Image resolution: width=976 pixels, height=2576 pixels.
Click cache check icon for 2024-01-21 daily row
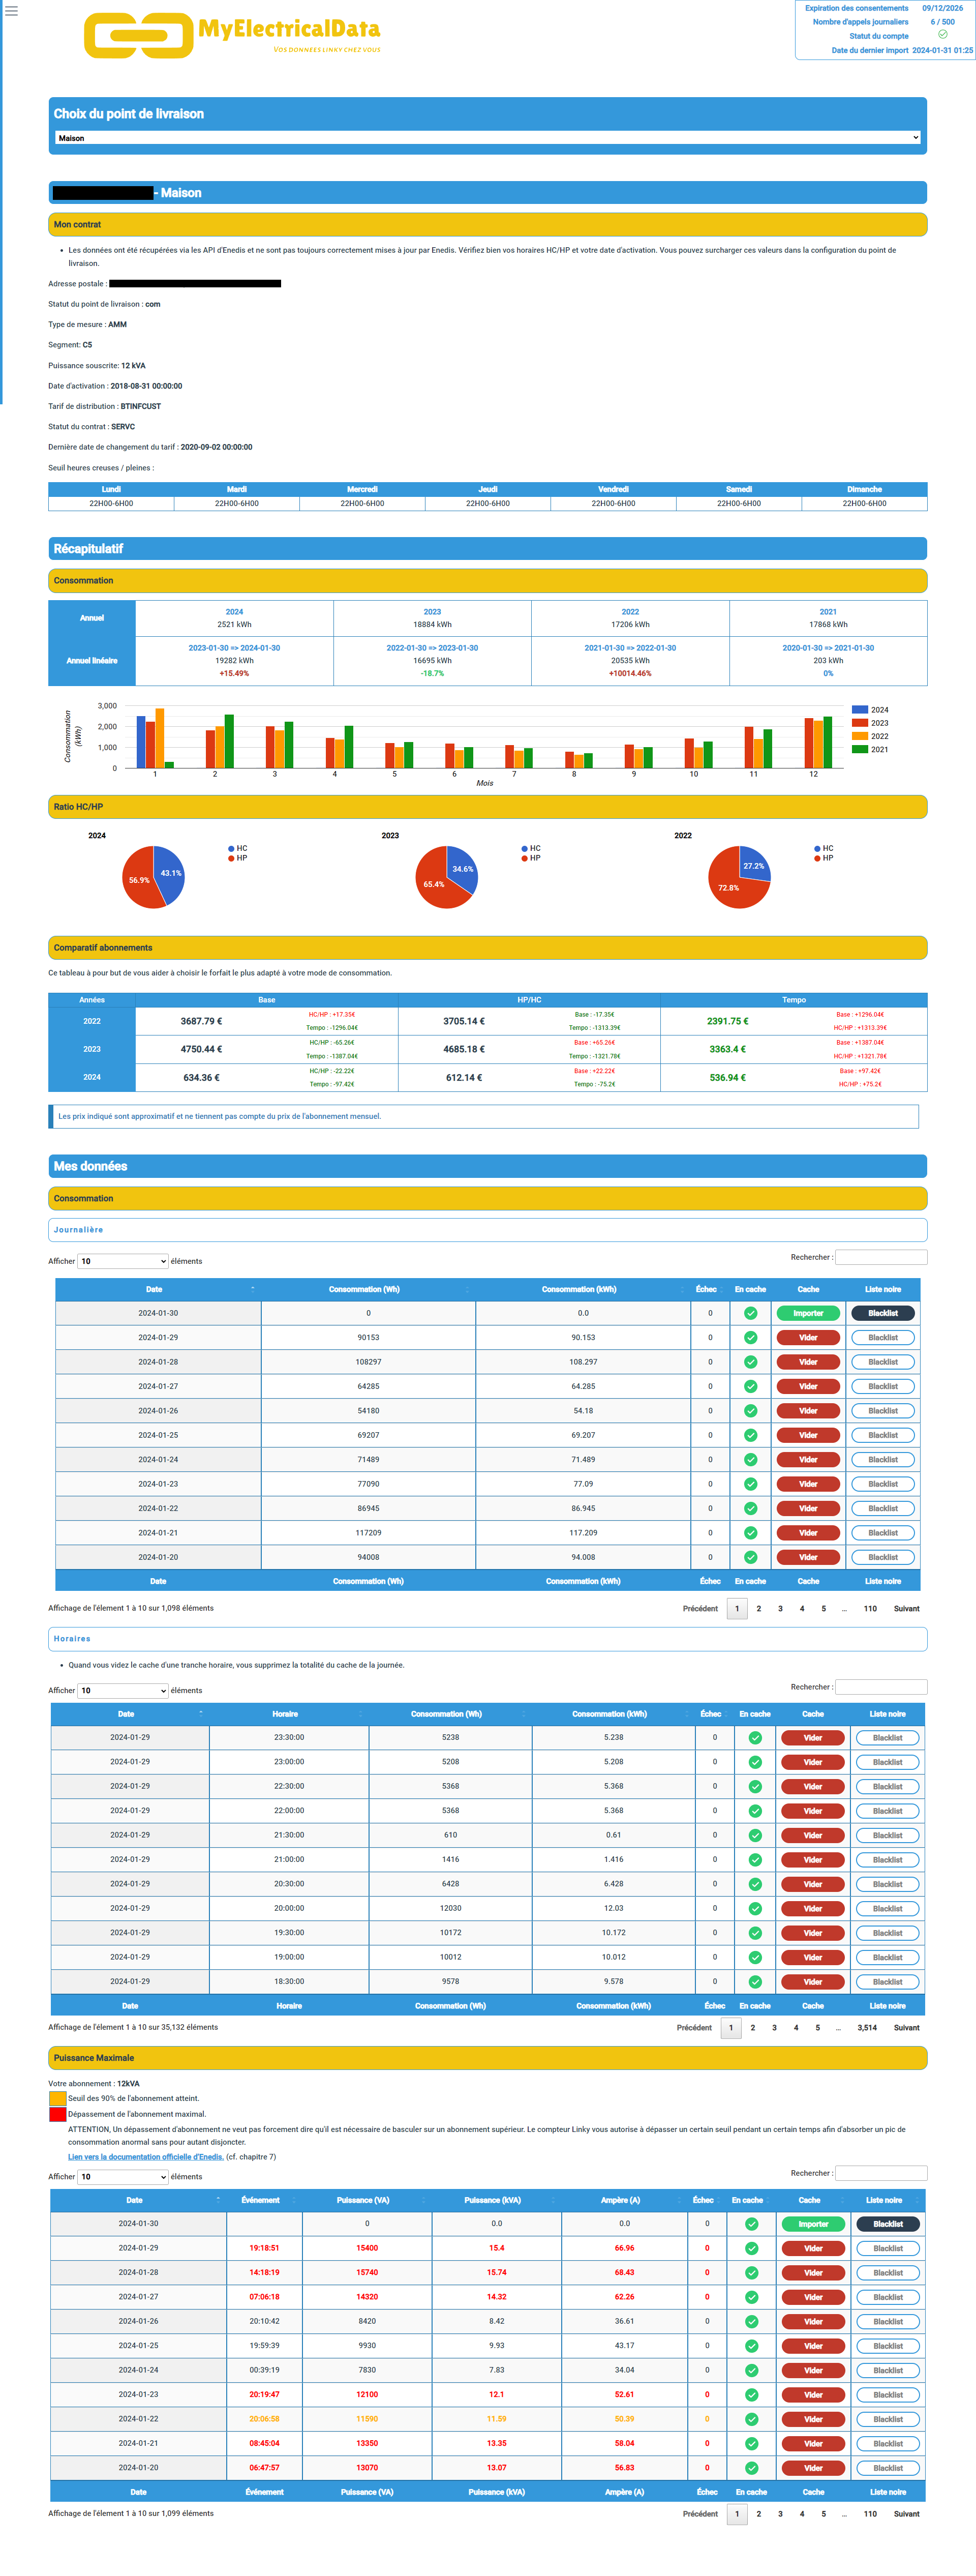[x=750, y=1533]
